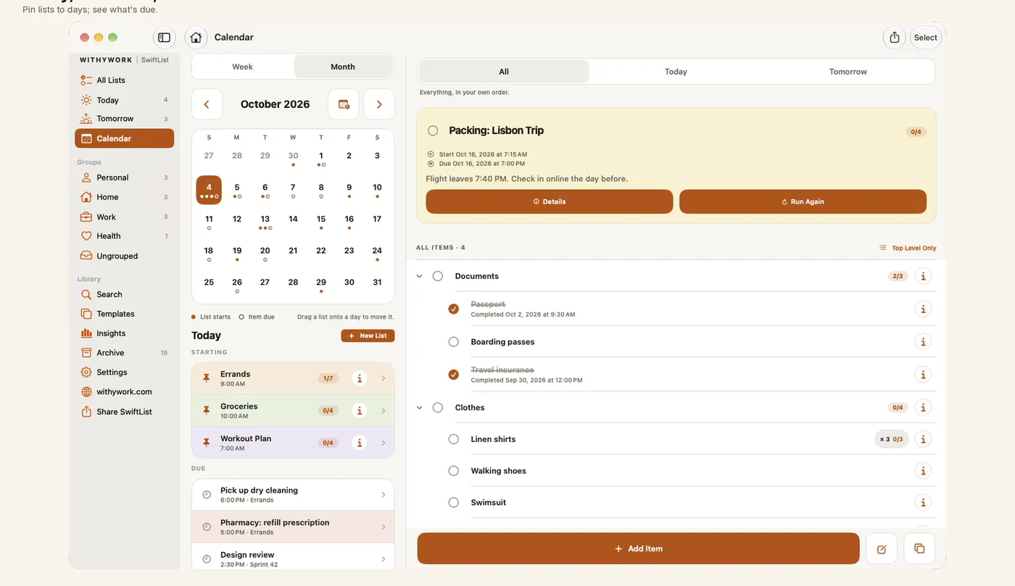
Task: Open Pick up dry cleaning chevron
Action: pyautogui.click(x=384, y=495)
